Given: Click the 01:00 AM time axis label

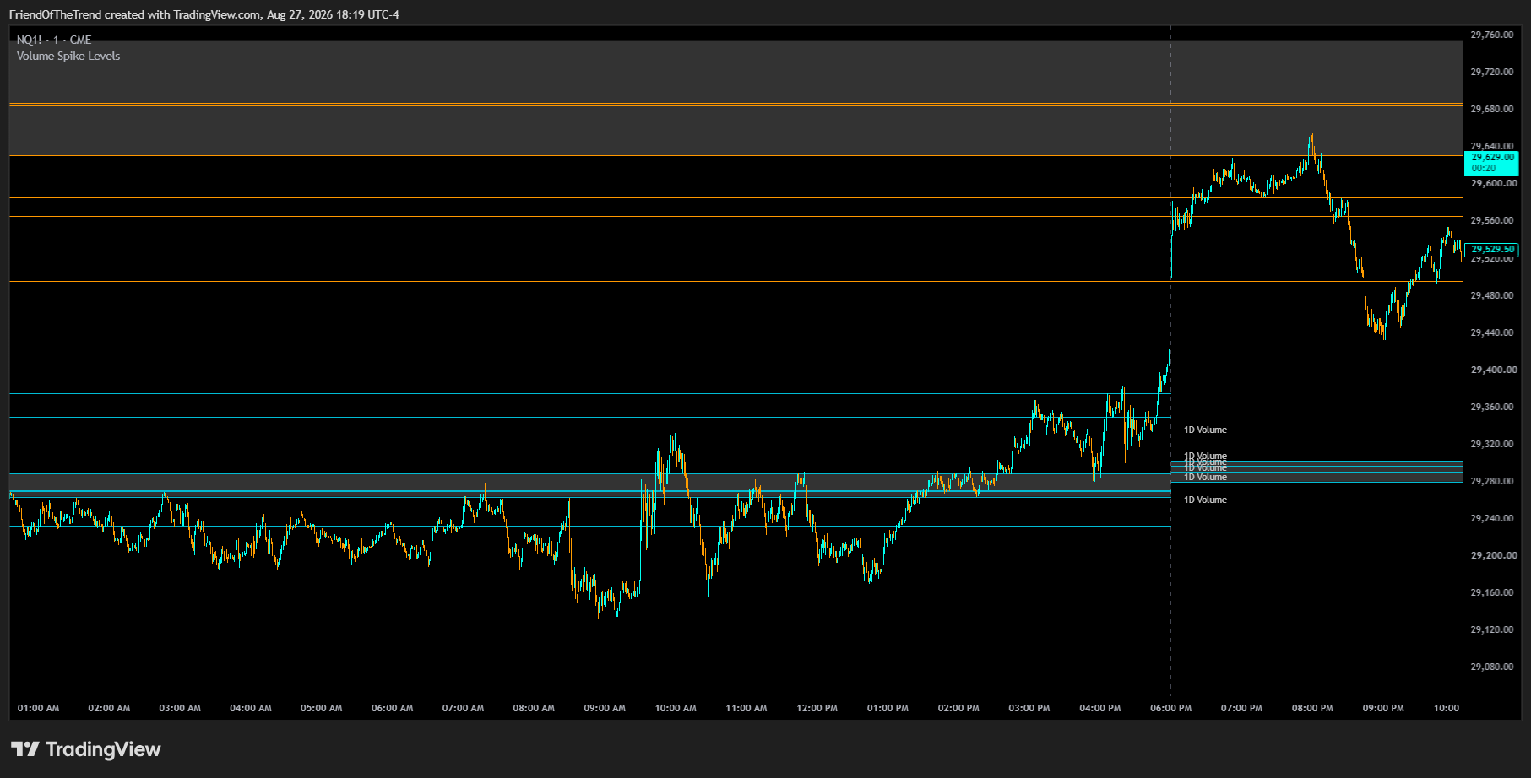Looking at the screenshot, I should [x=39, y=708].
